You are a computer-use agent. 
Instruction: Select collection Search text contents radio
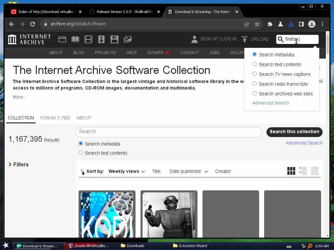coord(81,153)
